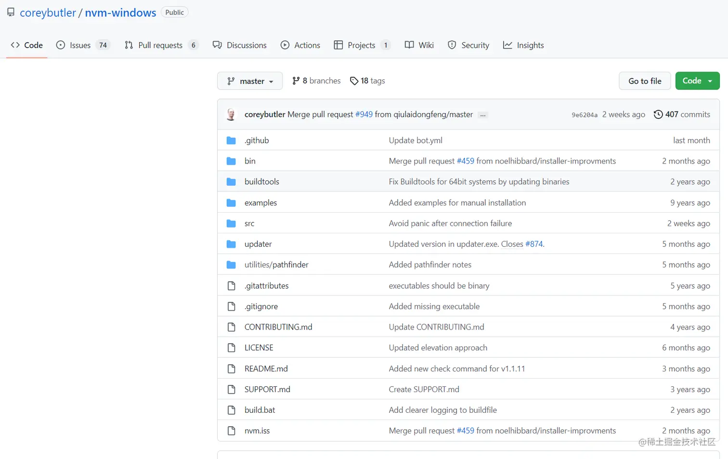728x459 pixels.
Task: Click the folder icon for .github
Action: click(231, 140)
